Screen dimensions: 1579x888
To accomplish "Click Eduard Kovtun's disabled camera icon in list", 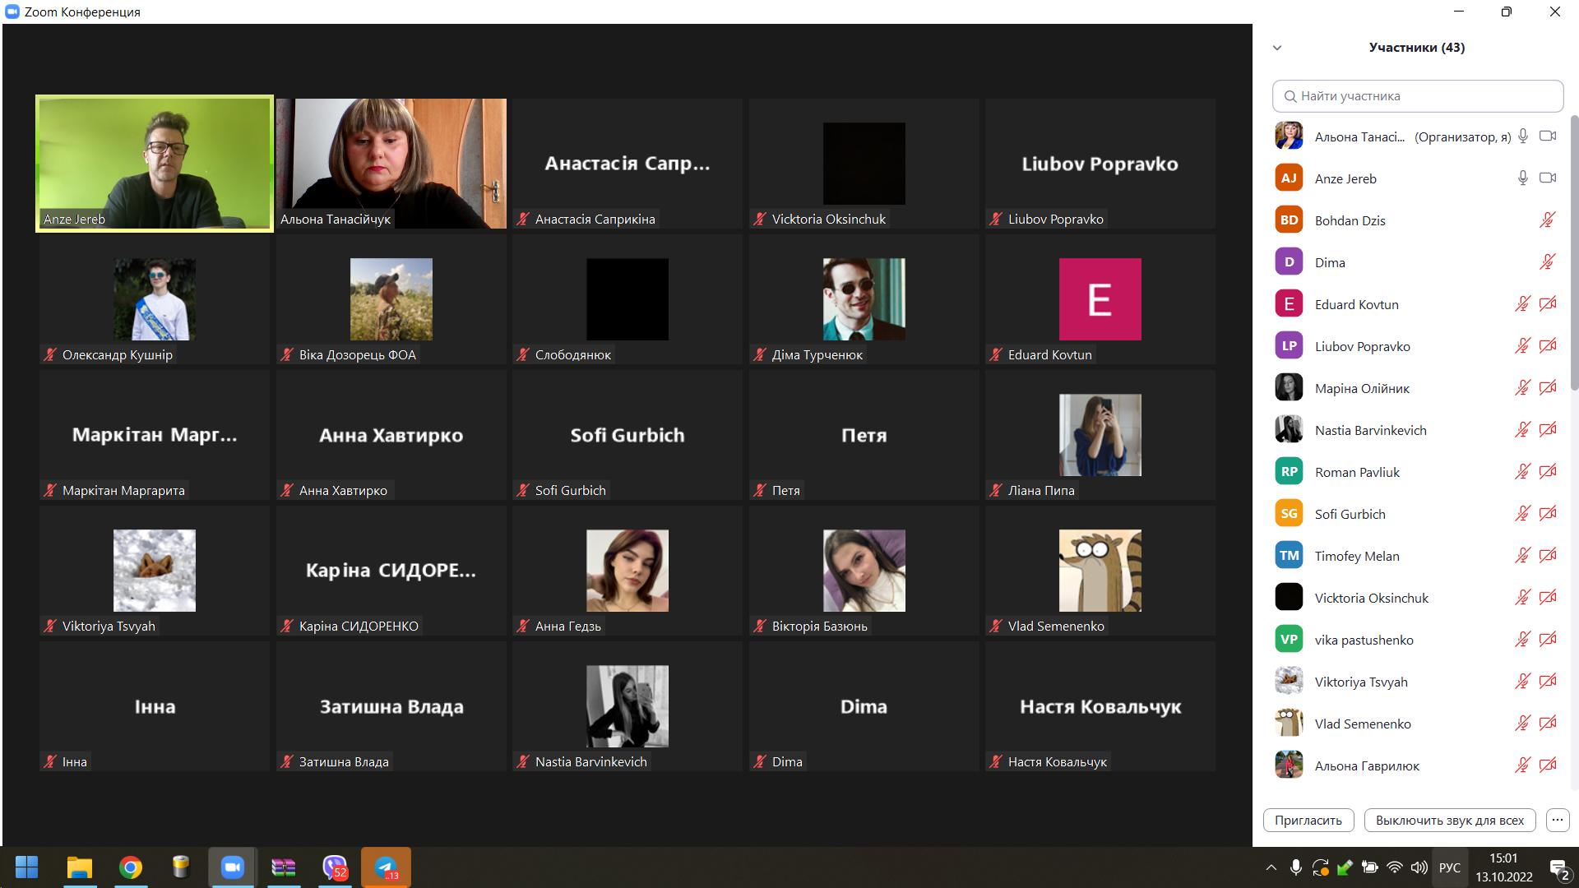I will click(x=1548, y=304).
